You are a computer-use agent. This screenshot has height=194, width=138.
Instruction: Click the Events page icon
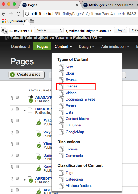[x=61, y=80]
